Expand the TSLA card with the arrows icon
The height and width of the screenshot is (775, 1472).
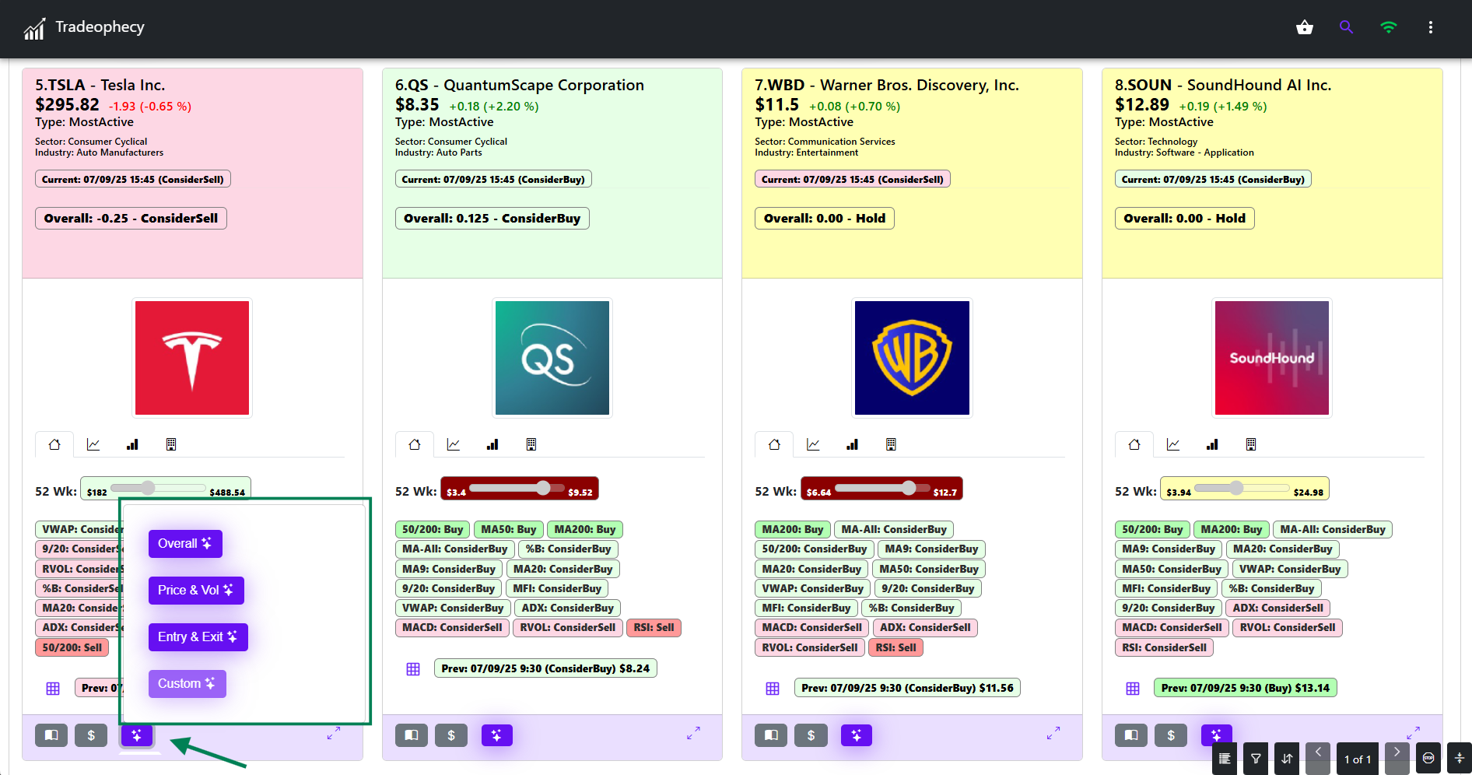(334, 734)
